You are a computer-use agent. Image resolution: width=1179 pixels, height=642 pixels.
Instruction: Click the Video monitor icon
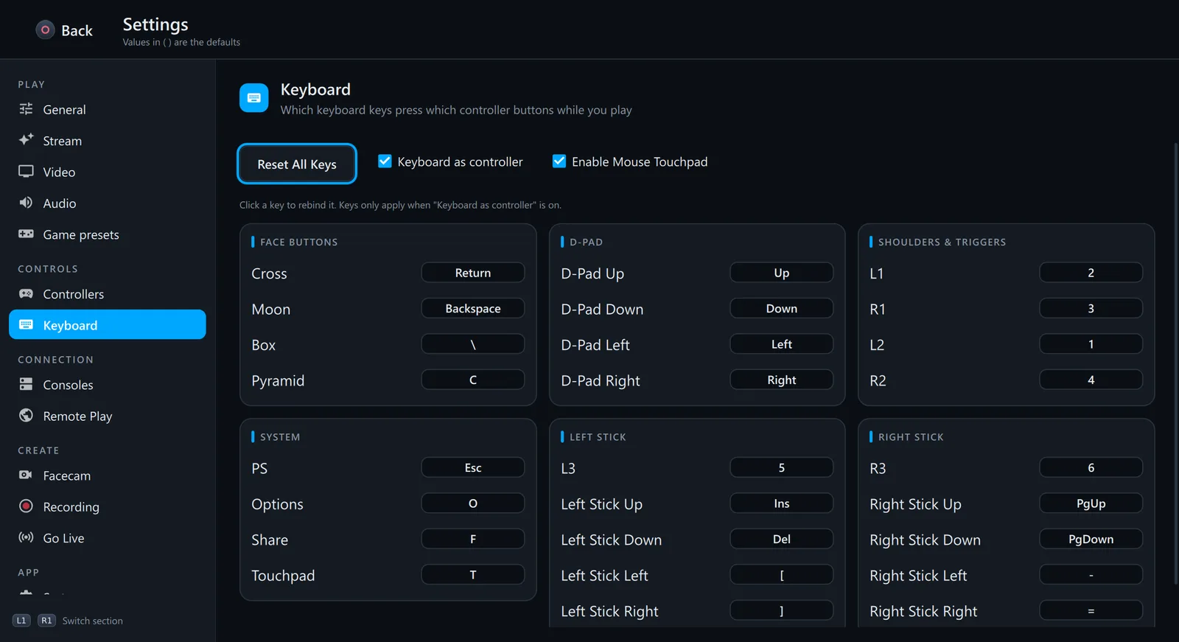click(26, 172)
